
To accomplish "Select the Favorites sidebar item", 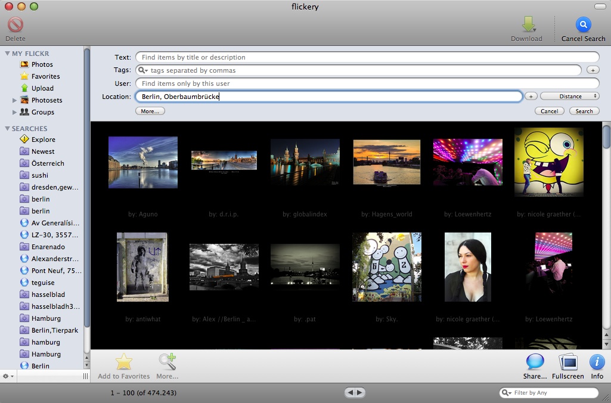I will [45, 76].
